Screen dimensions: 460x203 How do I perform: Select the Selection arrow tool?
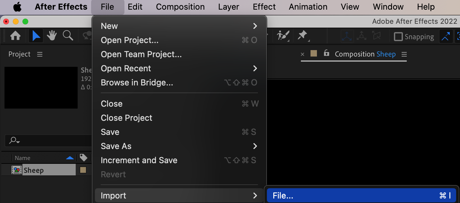(x=36, y=36)
